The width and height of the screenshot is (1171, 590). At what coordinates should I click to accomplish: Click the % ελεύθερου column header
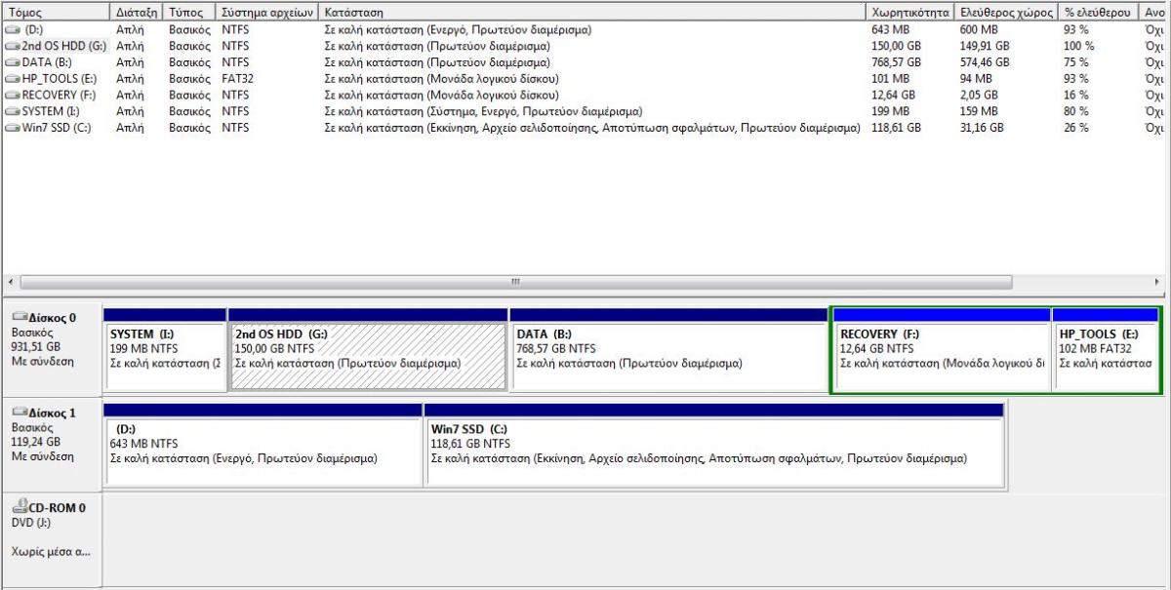tap(1098, 12)
